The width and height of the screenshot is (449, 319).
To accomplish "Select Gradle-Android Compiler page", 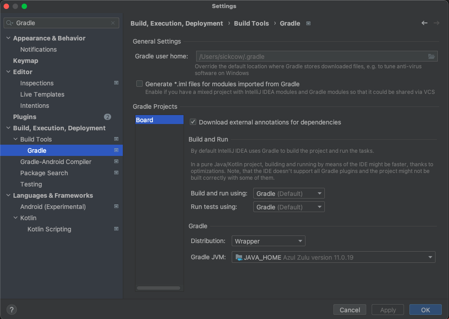I will 56,162.
